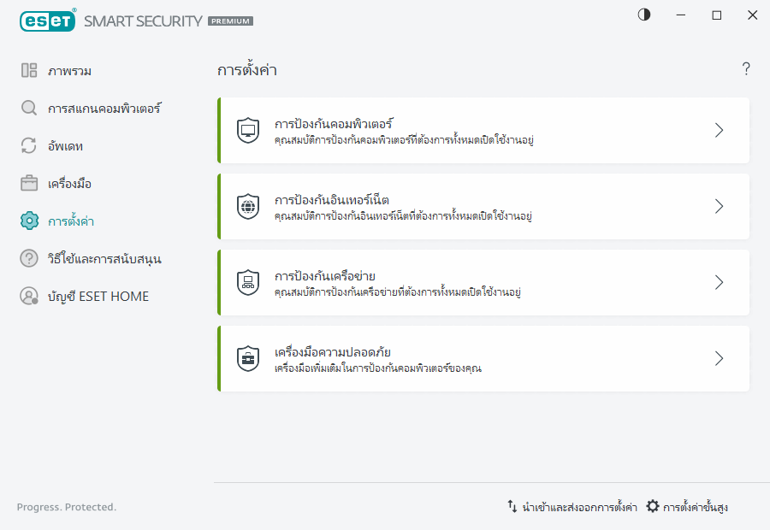This screenshot has height=530, width=770.
Task: Expand the internet protection settings chevron
Action: [x=719, y=205]
